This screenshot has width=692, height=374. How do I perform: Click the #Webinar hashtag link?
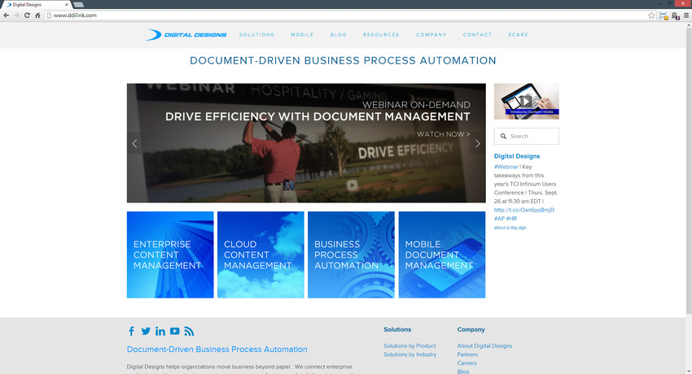506,167
